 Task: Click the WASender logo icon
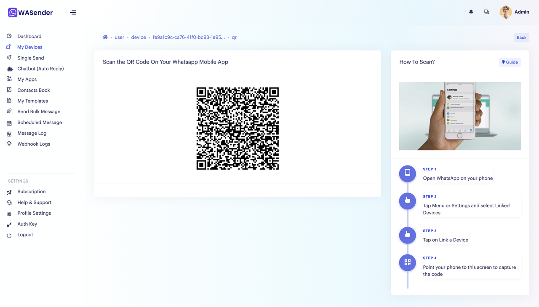tap(13, 13)
